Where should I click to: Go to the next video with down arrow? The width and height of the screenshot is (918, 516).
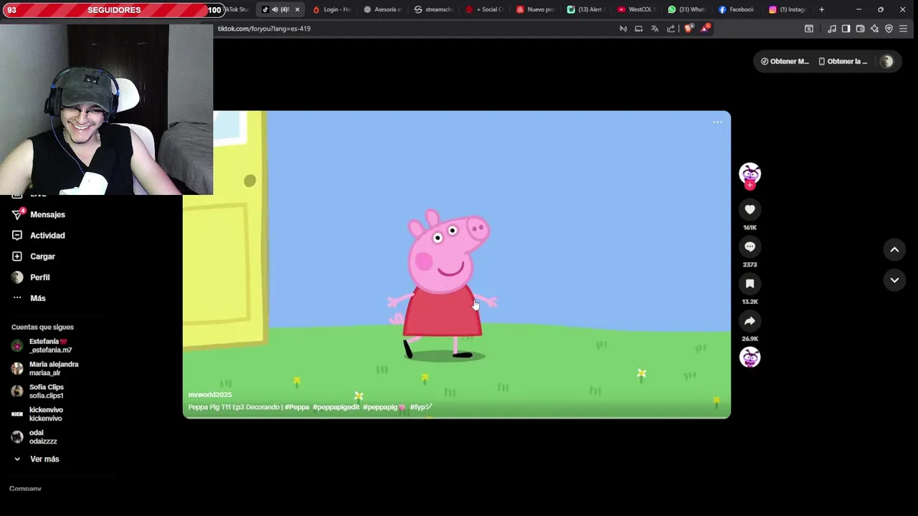(894, 280)
